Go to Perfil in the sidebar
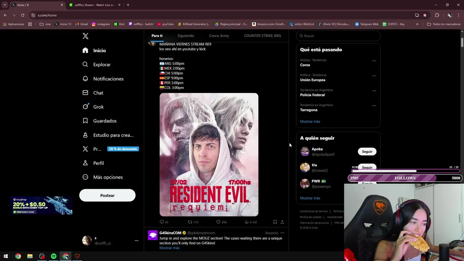 pos(93,163)
